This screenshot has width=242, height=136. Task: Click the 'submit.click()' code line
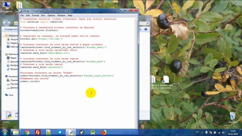point(30,82)
